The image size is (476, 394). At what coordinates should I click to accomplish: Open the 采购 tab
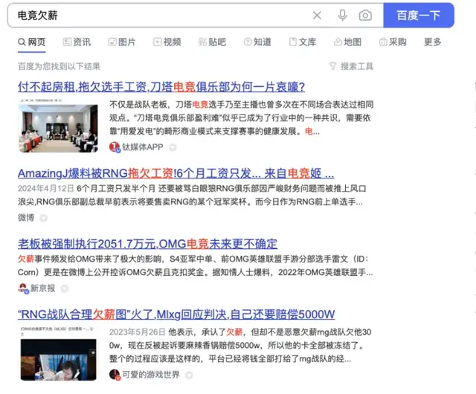(x=393, y=42)
